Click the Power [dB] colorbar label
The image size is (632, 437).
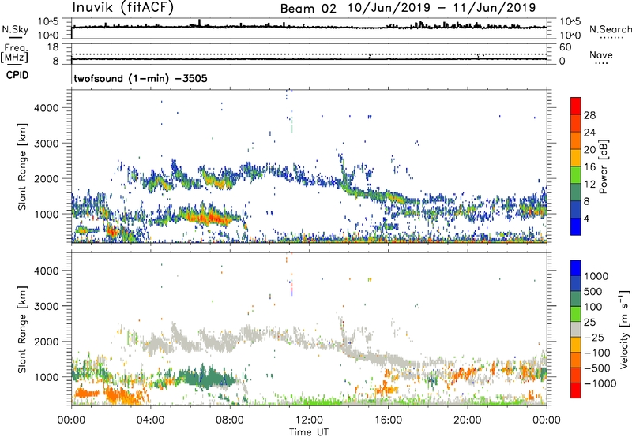click(x=603, y=166)
